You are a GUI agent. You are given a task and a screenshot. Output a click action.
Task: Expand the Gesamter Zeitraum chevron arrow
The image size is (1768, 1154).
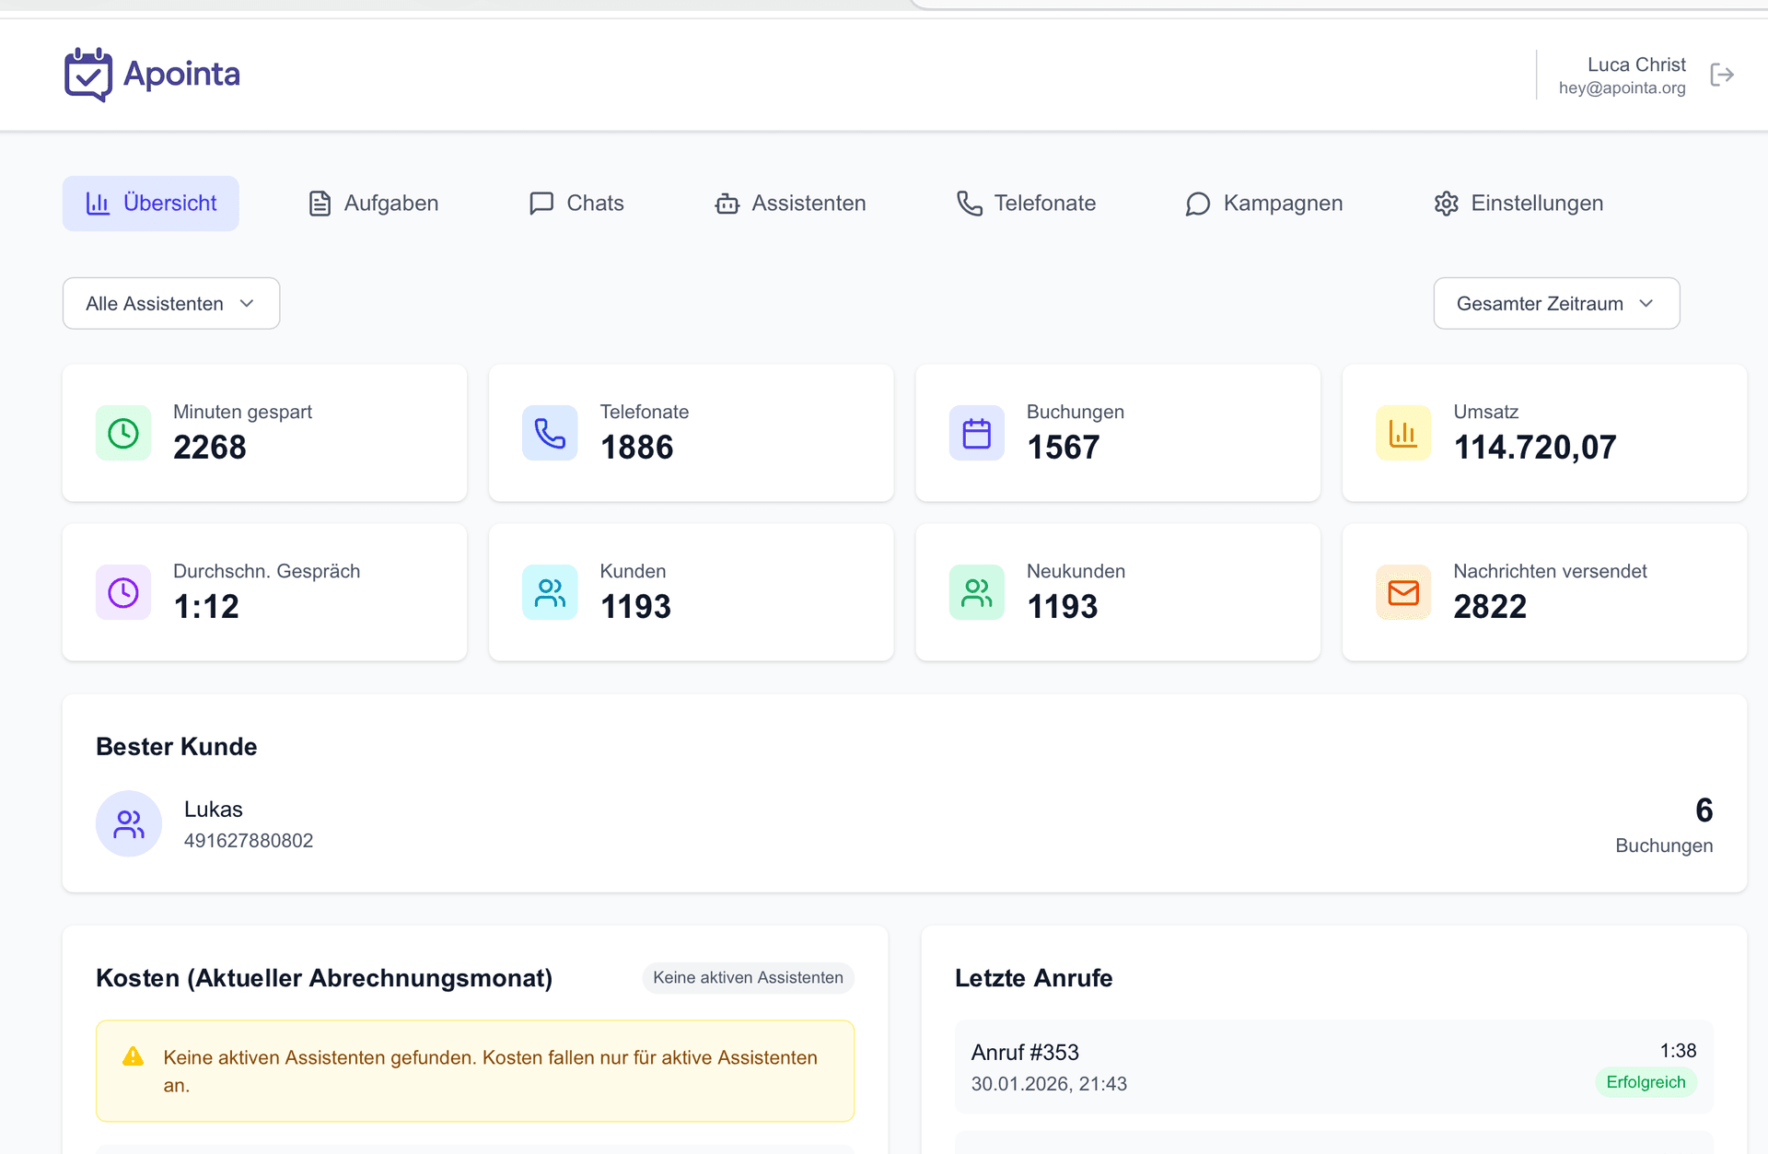(1647, 303)
